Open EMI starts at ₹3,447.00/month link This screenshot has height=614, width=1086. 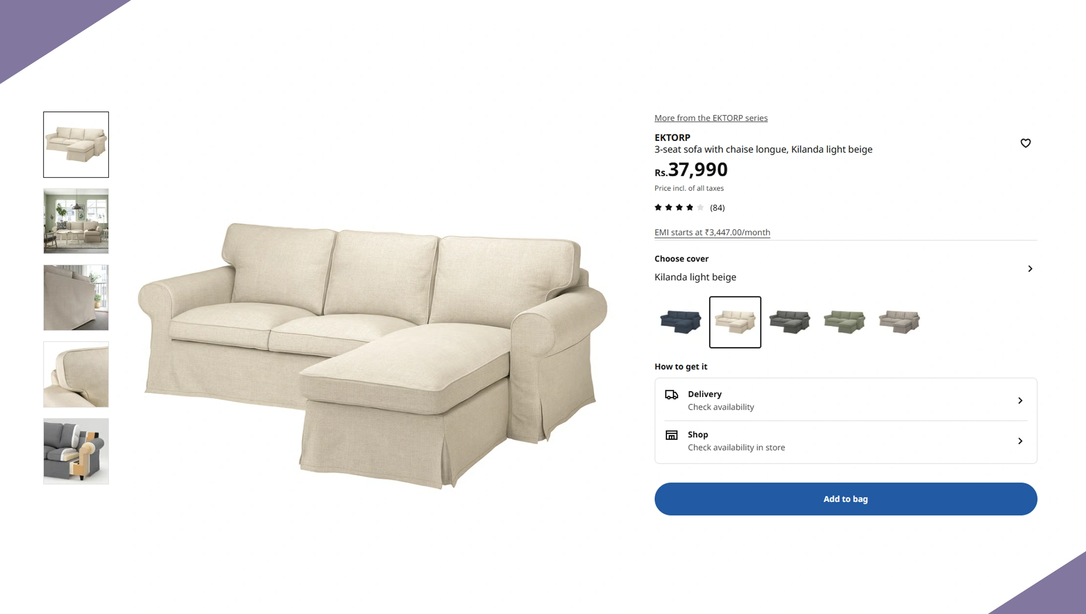click(712, 232)
